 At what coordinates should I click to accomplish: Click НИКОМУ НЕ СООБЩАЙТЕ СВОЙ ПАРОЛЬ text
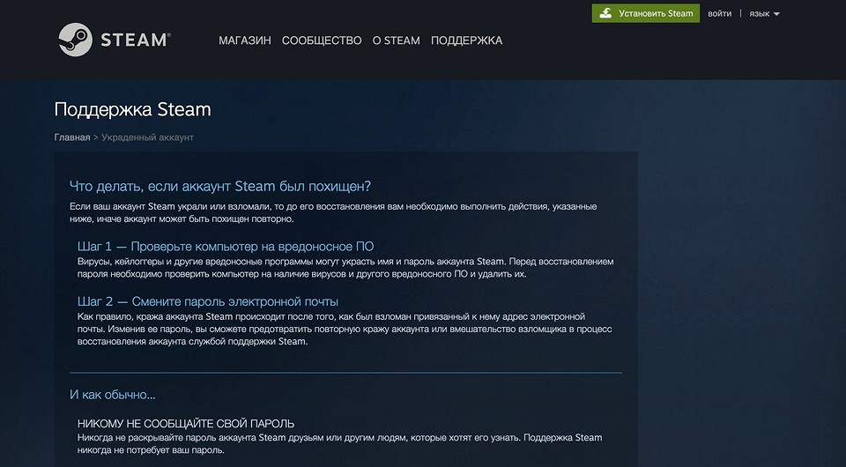186,424
